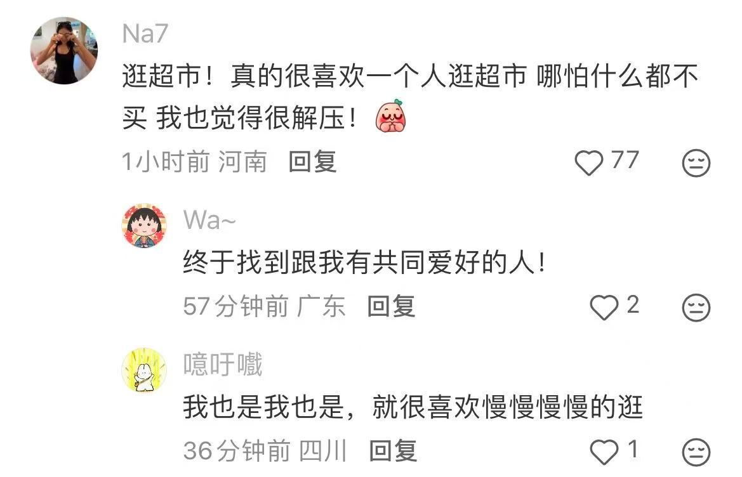
Task: Open Na7's profile photo
Action: point(64,51)
